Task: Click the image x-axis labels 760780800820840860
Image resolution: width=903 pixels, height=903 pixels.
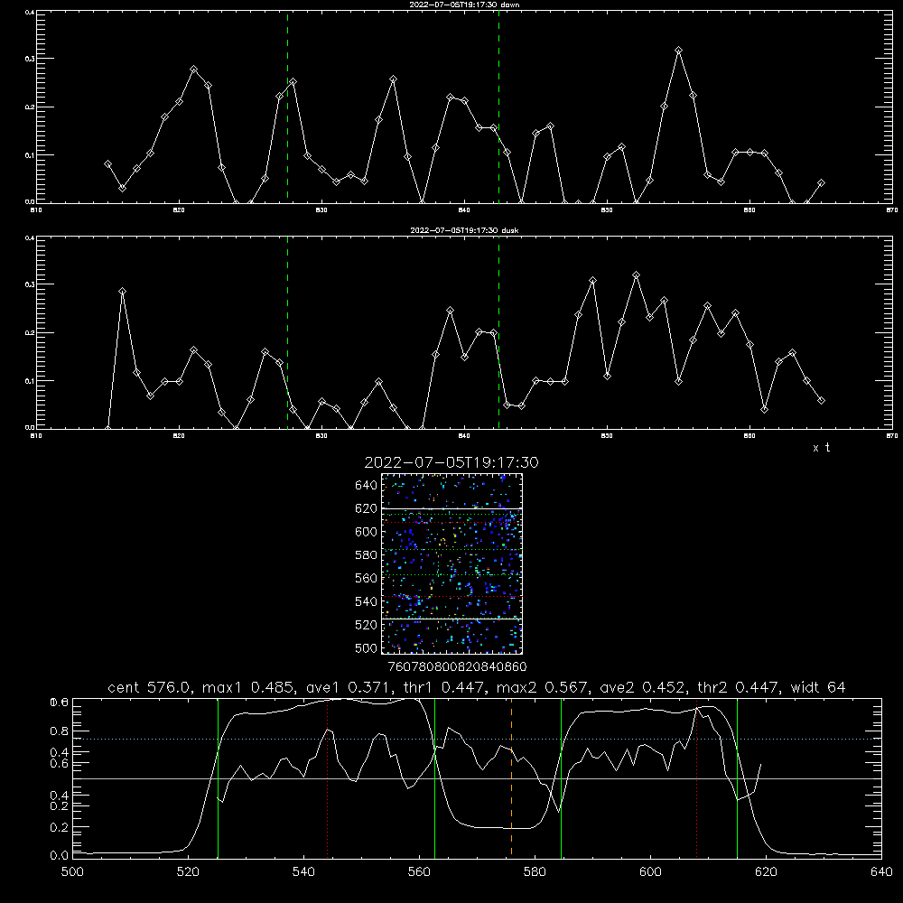Action: click(x=457, y=667)
